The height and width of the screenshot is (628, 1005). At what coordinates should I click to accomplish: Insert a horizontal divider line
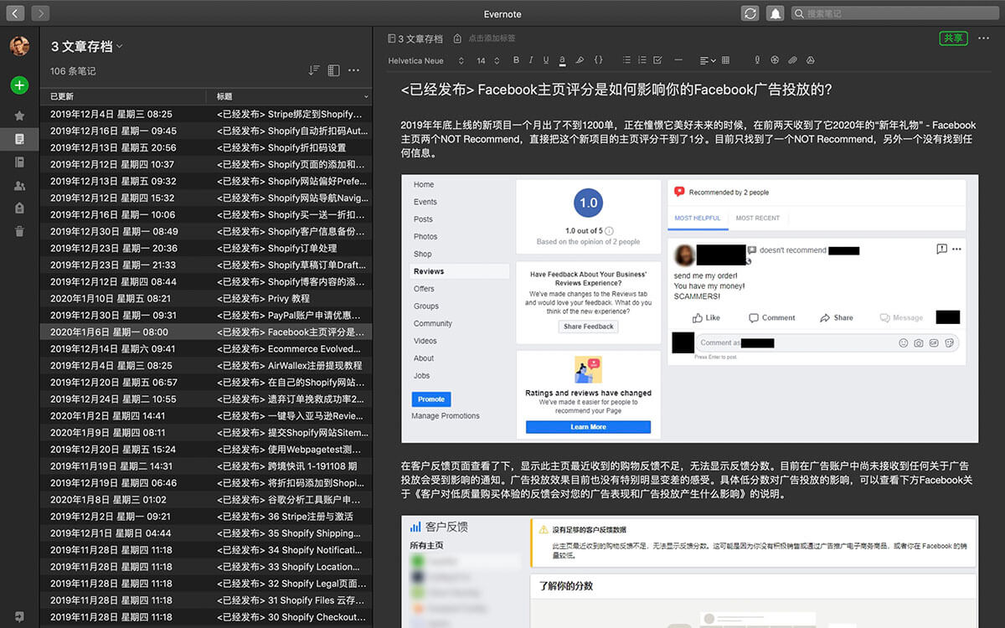(x=678, y=60)
